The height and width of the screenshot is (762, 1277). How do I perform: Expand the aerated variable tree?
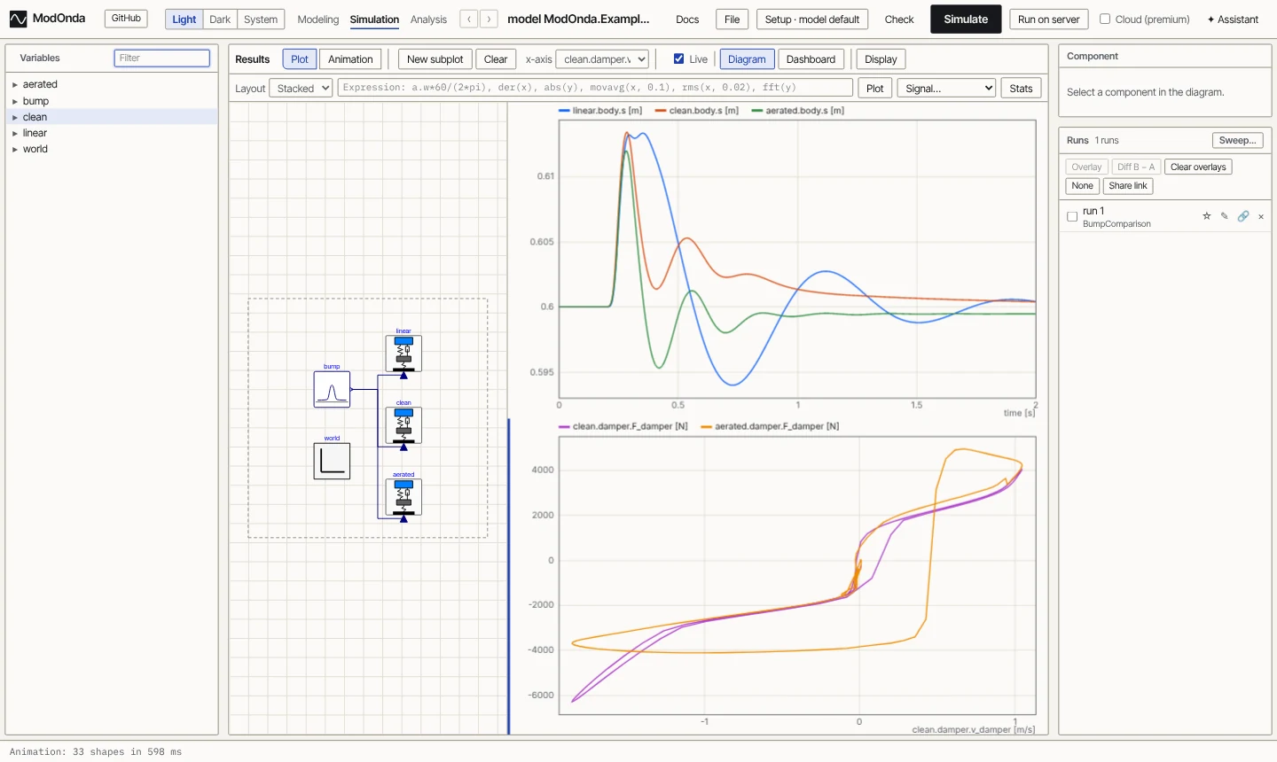tap(15, 84)
